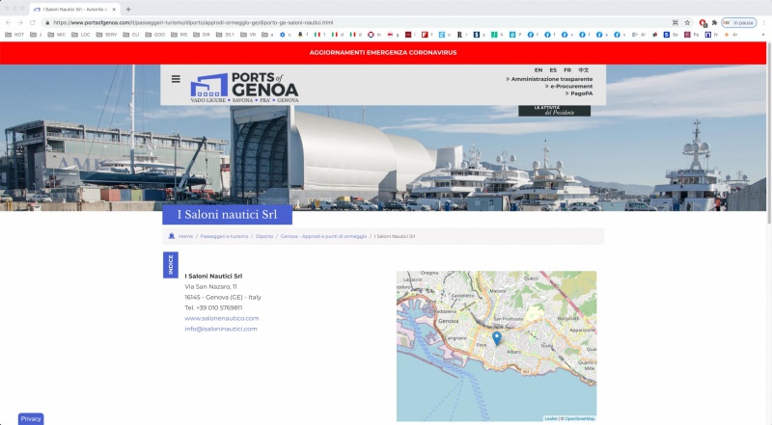The height and width of the screenshot is (425, 772).
Task: Switch the site language to FR
Action: click(567, 70)
